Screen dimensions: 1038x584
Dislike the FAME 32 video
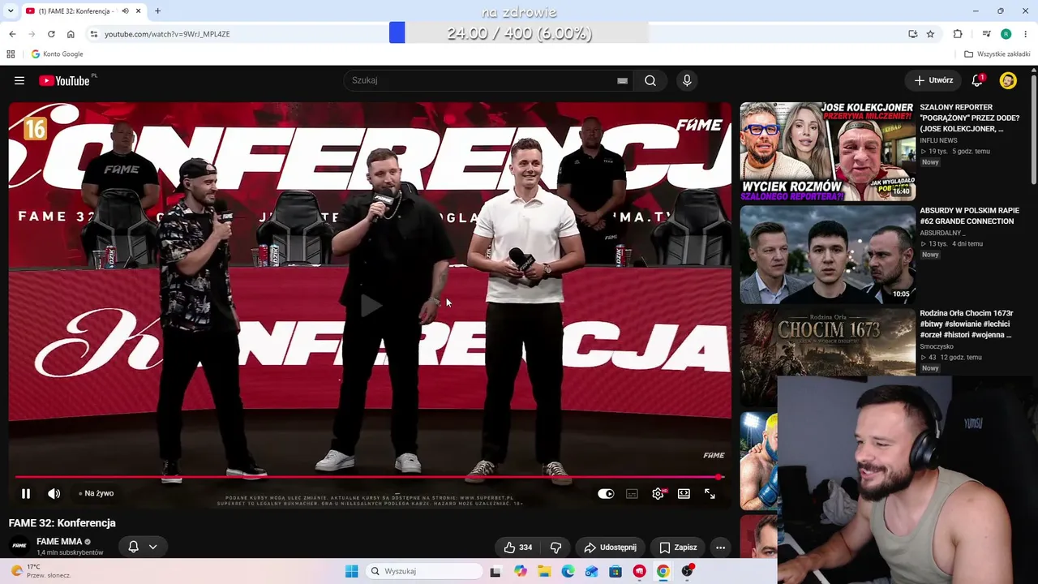click(555, 547)
